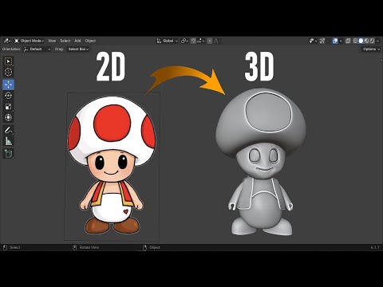Activate the combined Transform tool

point(8,117)
